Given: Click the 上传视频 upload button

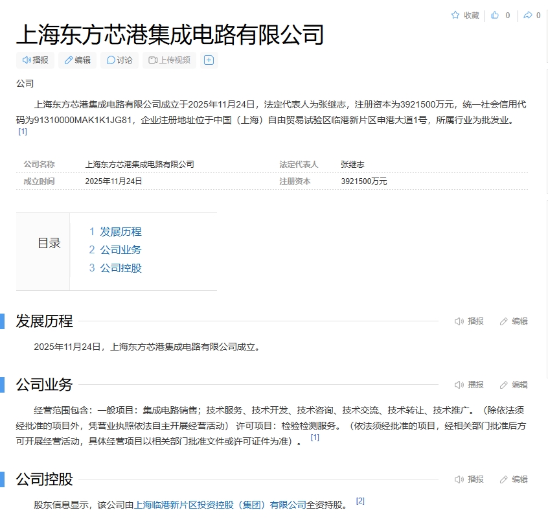Looking at the screenshot, I should 169,60.
